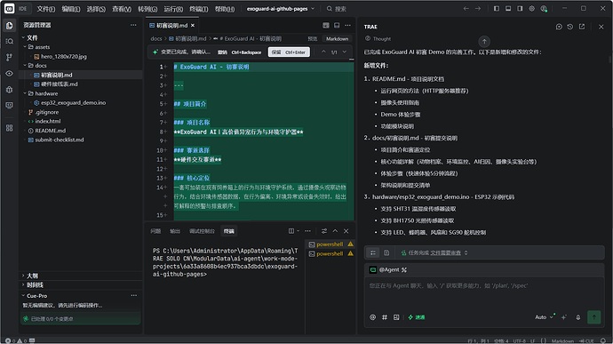This screenshot has height=344, width=613.
Task: Click the 保留 Ctrl+Enter keep button
Action: [x=289, y=52]
